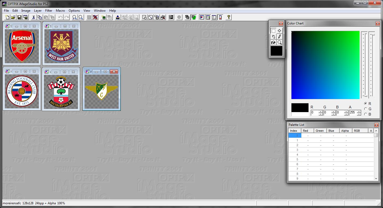Click the Red column header in Palette List
Screen dimensions: 383x208
tap(307, 131)
